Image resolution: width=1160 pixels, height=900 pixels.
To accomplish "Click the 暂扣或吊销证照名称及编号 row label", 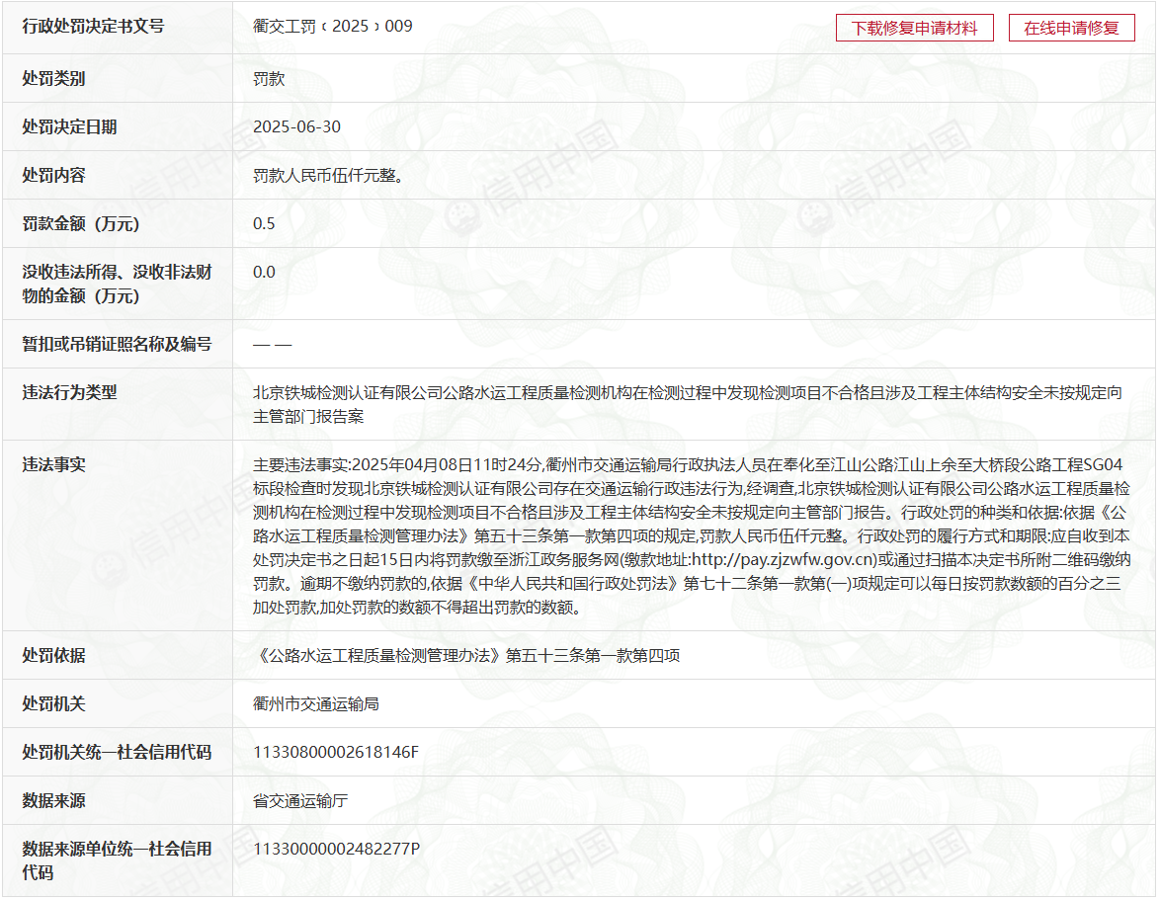I will (x=117, y=344).
